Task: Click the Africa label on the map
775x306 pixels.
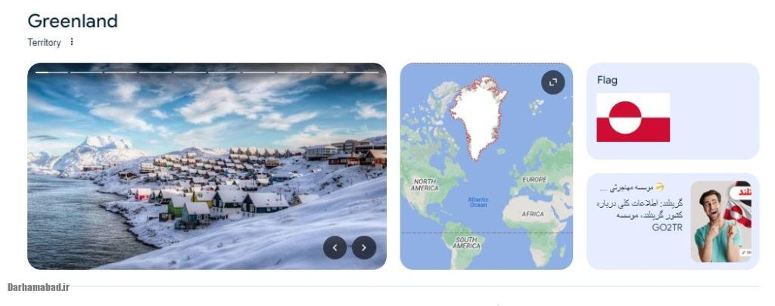Action: pyautogui.click(x=533, y=215)
